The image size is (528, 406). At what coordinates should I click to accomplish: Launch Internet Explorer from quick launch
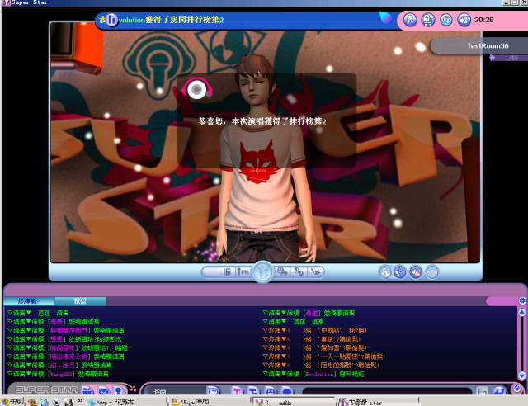click(44, 402)
